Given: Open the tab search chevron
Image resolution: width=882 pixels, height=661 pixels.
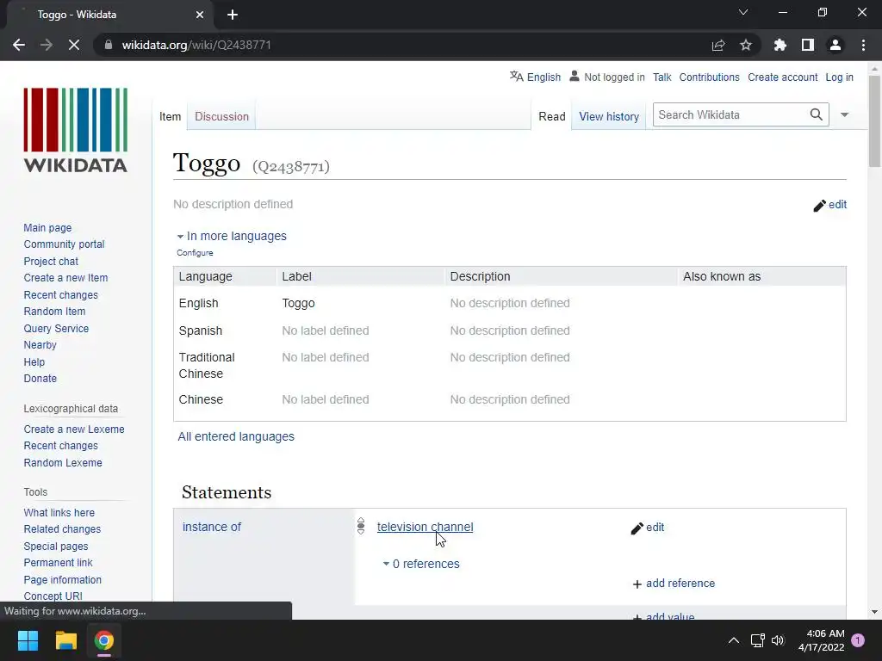Looking at the screenshot, I should [743, 12].
